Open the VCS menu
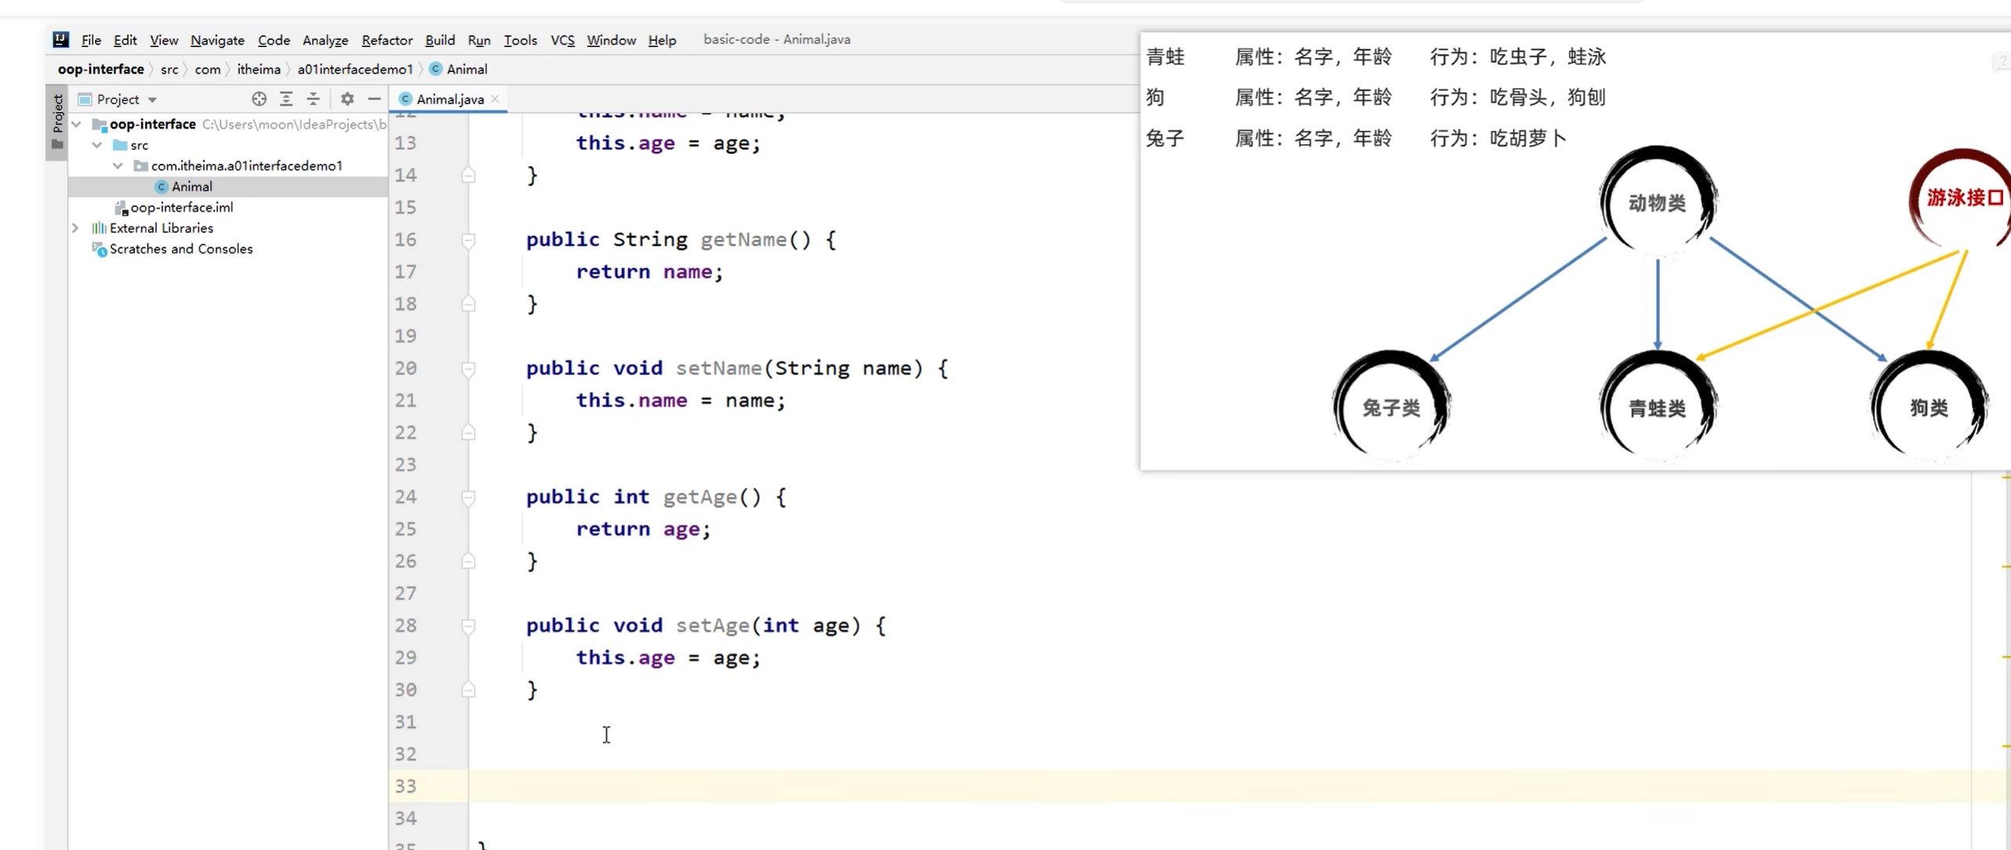2011x850 pixels. point(562,39)
